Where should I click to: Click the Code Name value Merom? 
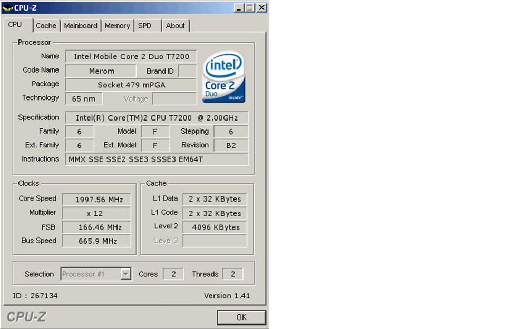[x=101, y=71]
